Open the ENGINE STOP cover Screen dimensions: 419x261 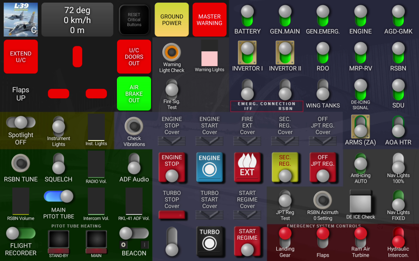172,141
